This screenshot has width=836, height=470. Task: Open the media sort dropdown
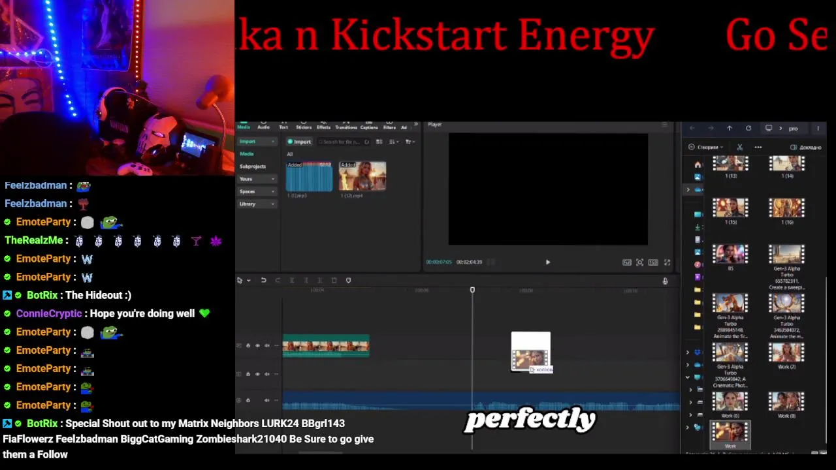(x=394, y=142)
